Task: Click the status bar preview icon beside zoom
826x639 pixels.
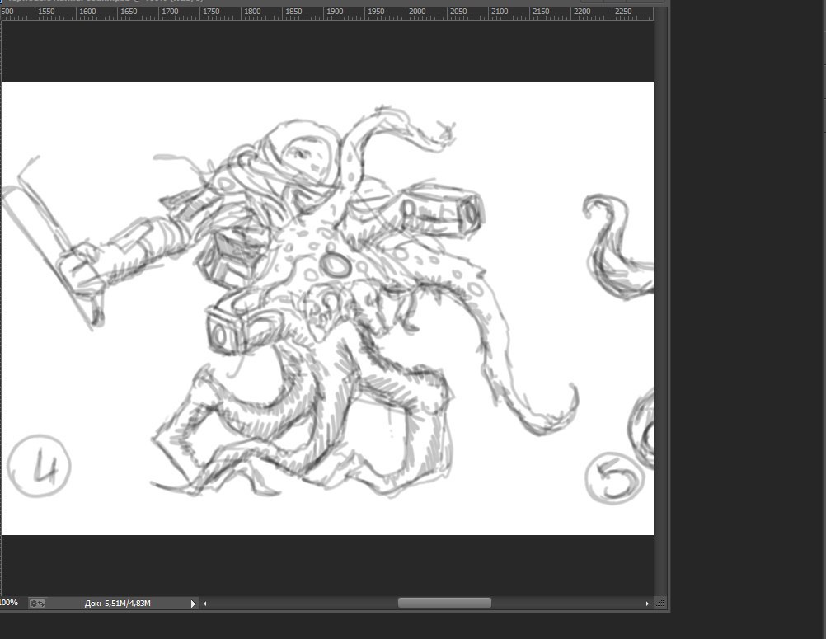Action: coord(37,604)
